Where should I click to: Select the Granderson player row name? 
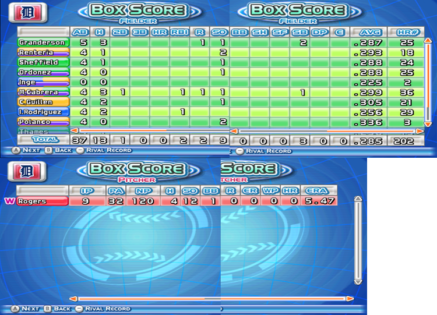click(x=43, y=43)
